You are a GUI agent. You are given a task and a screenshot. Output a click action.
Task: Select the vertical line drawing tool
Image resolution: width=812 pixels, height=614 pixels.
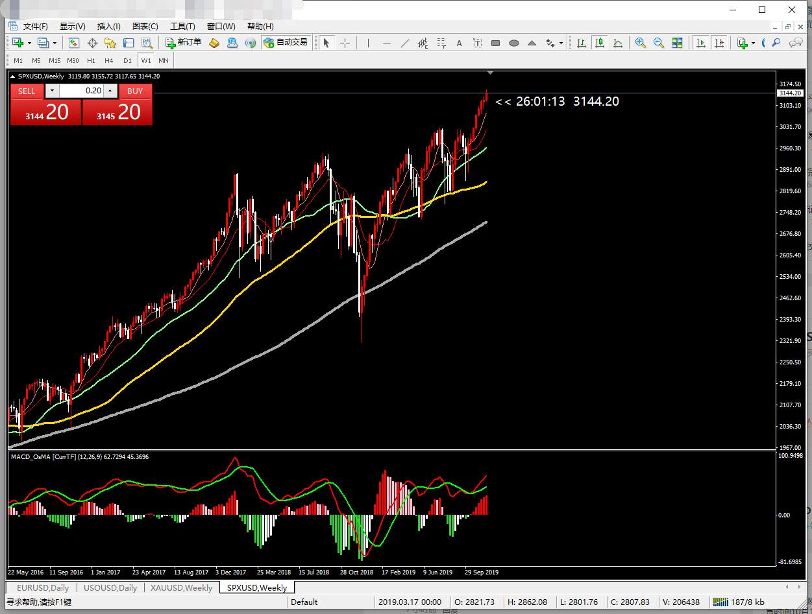click(x=368, y=43)
